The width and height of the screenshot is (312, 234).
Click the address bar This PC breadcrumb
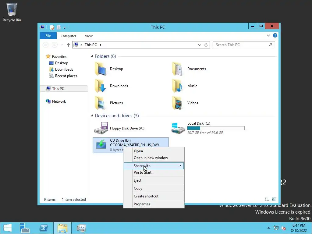[91, 45]
